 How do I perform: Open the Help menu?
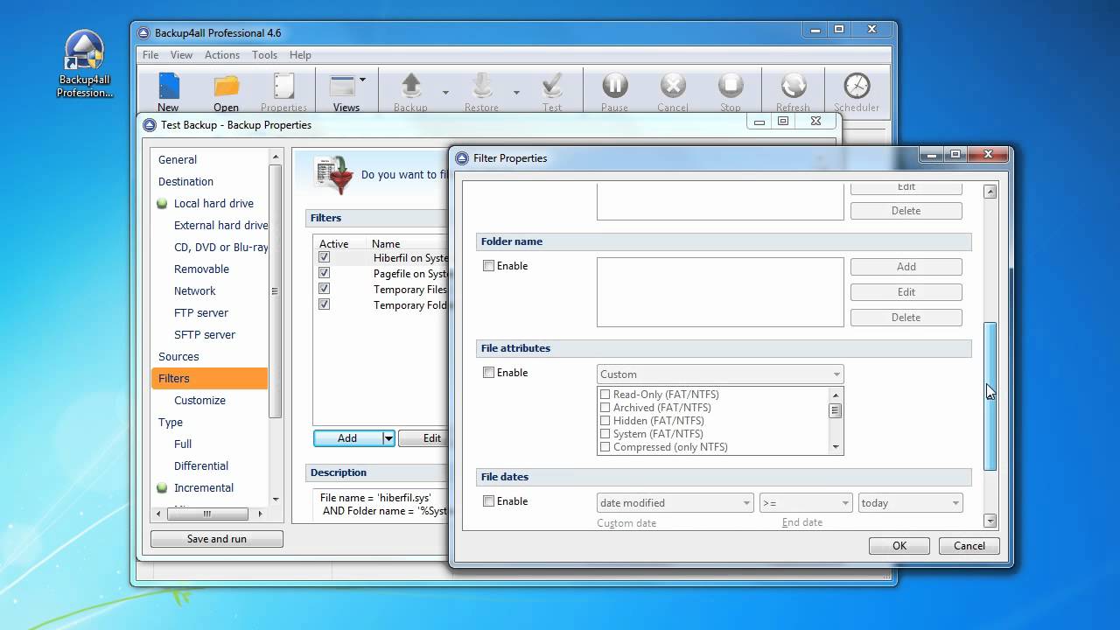(x=300, y=55)
